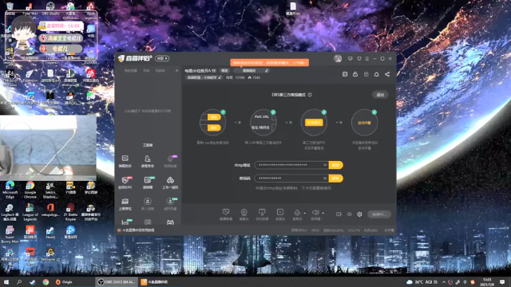
Task: Select the second scene tab
Action: [x=146, y=71]
